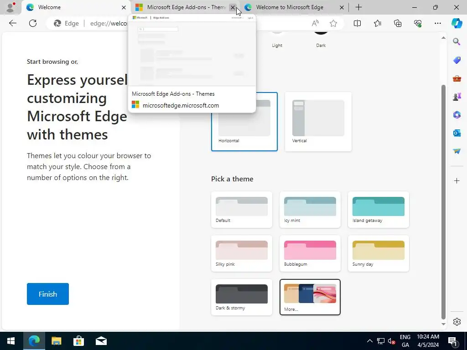This screenshot has width=467, height=350.
Task: Pick the Island getaway theme
Action: [x=378, y=210]
